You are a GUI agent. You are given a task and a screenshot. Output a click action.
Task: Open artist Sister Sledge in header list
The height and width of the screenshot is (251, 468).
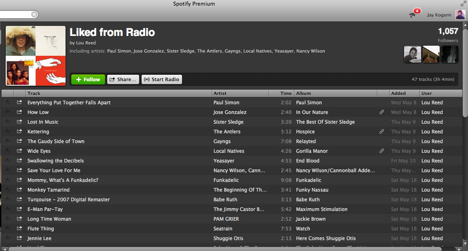pos(180,51)
